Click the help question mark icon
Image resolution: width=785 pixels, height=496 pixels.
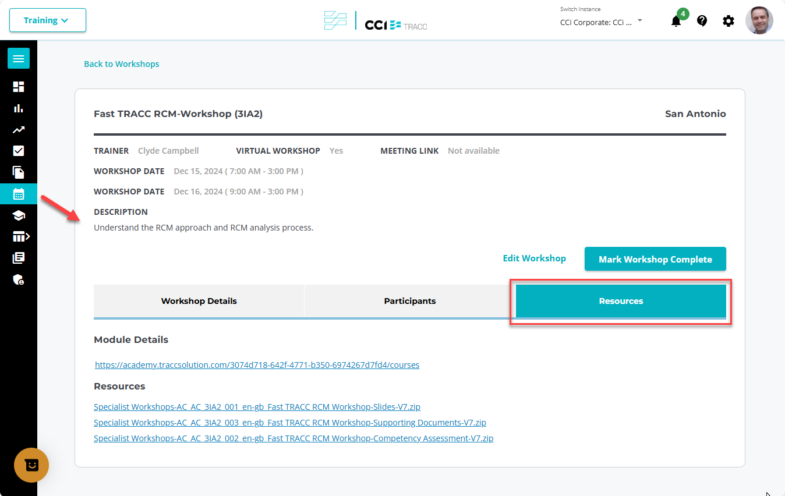[x=702, y=21]
